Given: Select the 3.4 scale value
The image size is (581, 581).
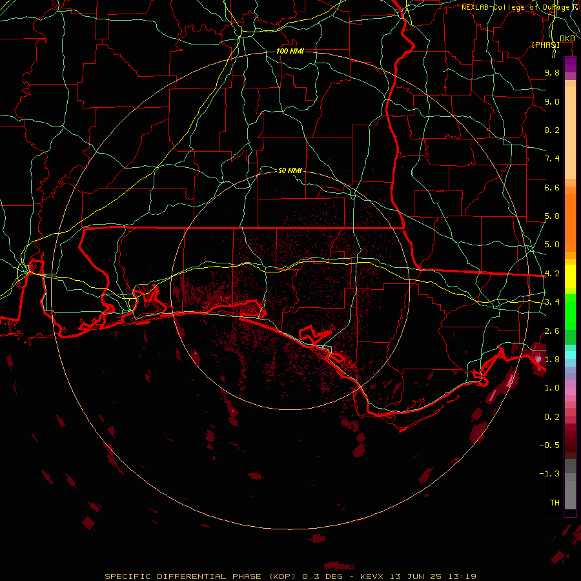Looking at the screenshot, I should click(x=552, y=302).
